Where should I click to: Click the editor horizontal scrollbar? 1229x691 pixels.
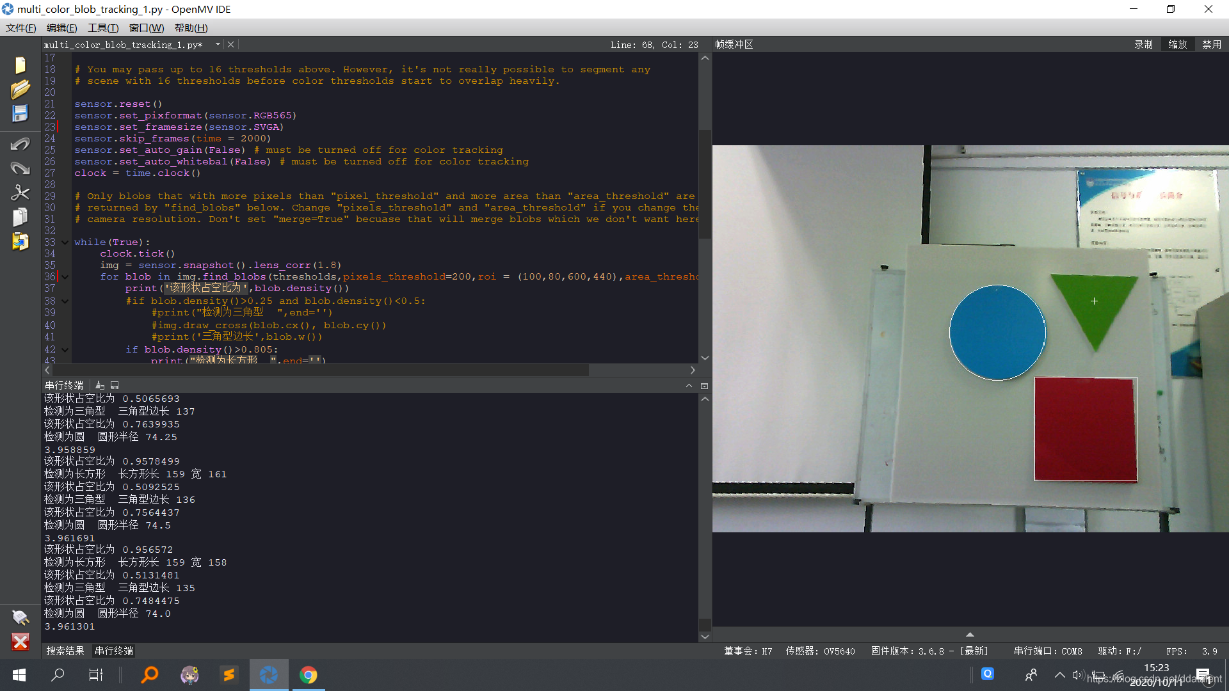(320, 370)
